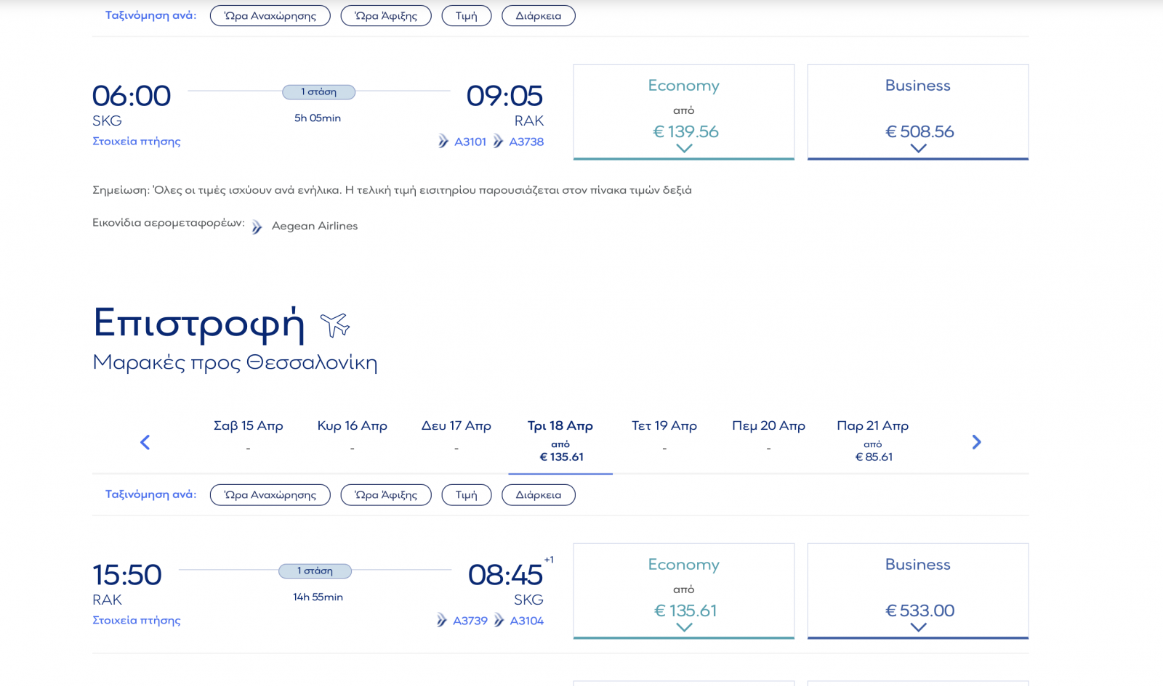1163x686 pixels.
Task: Sort return flights by Ώρα Αναχώρησης
Action: (270, 495)
